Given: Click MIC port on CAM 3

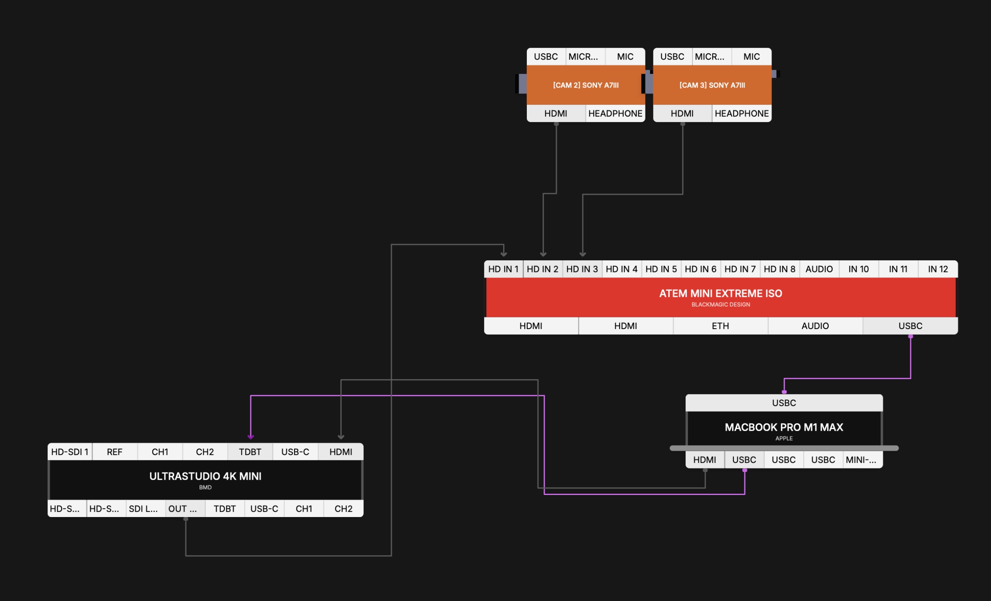Looking at the screenshot, I should pos(751,56).
